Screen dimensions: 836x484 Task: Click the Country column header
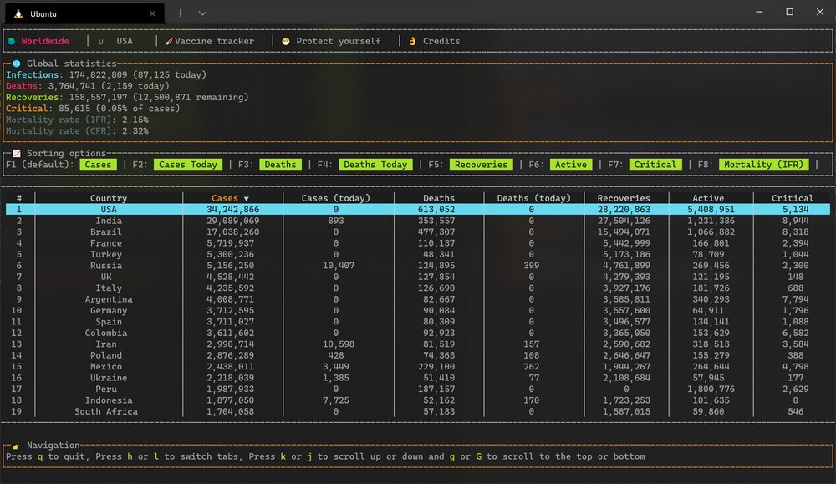(109, 198)
